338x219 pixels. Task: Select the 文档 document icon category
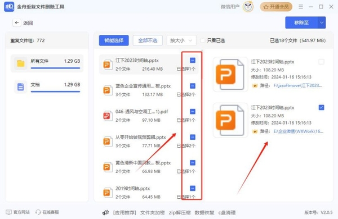[21, 87]
